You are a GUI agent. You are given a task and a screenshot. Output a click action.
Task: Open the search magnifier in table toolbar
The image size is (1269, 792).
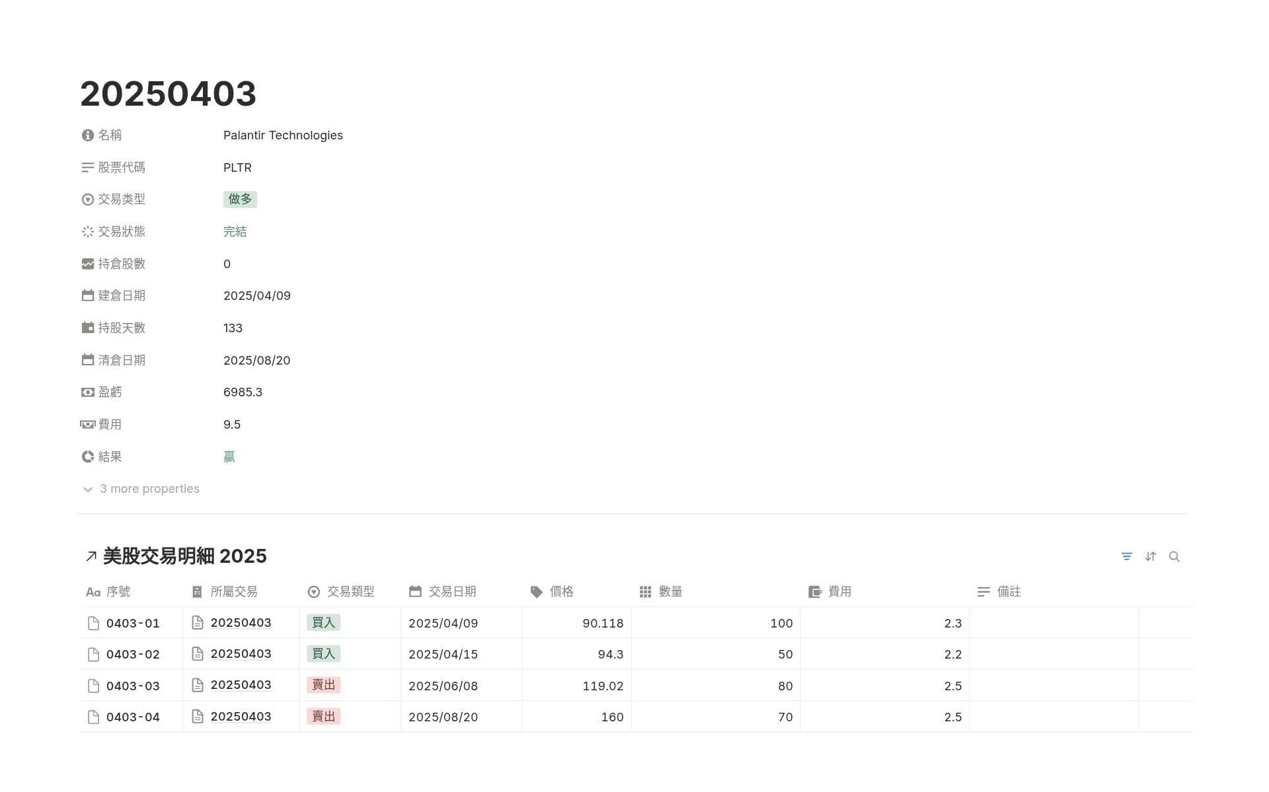pos(1174,557)
